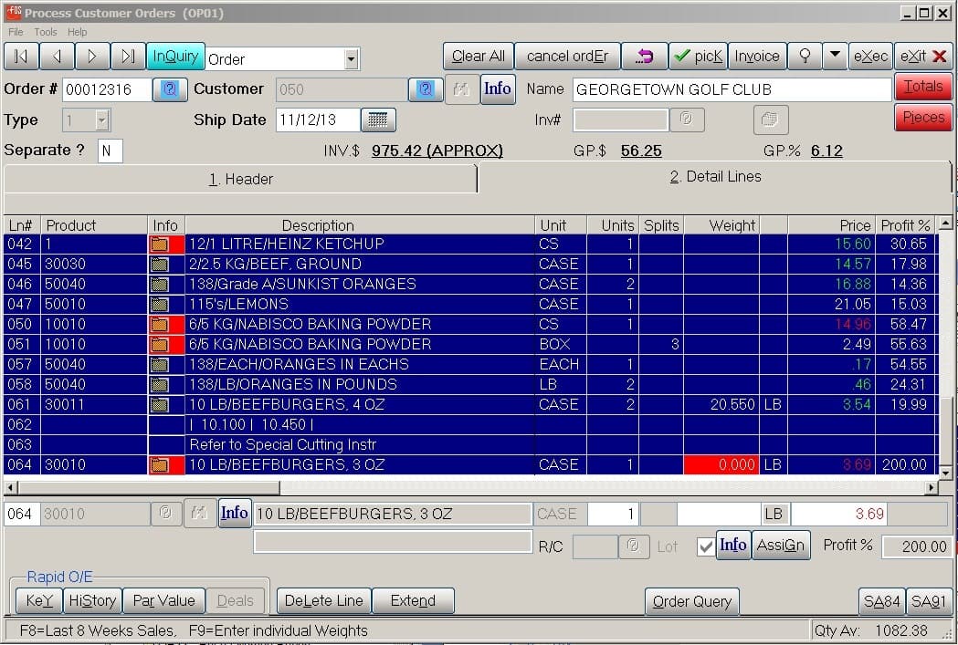Viewport: 958px width, 645px height.
Task: Click the Par Value button
Action: (x=163, y=601)
